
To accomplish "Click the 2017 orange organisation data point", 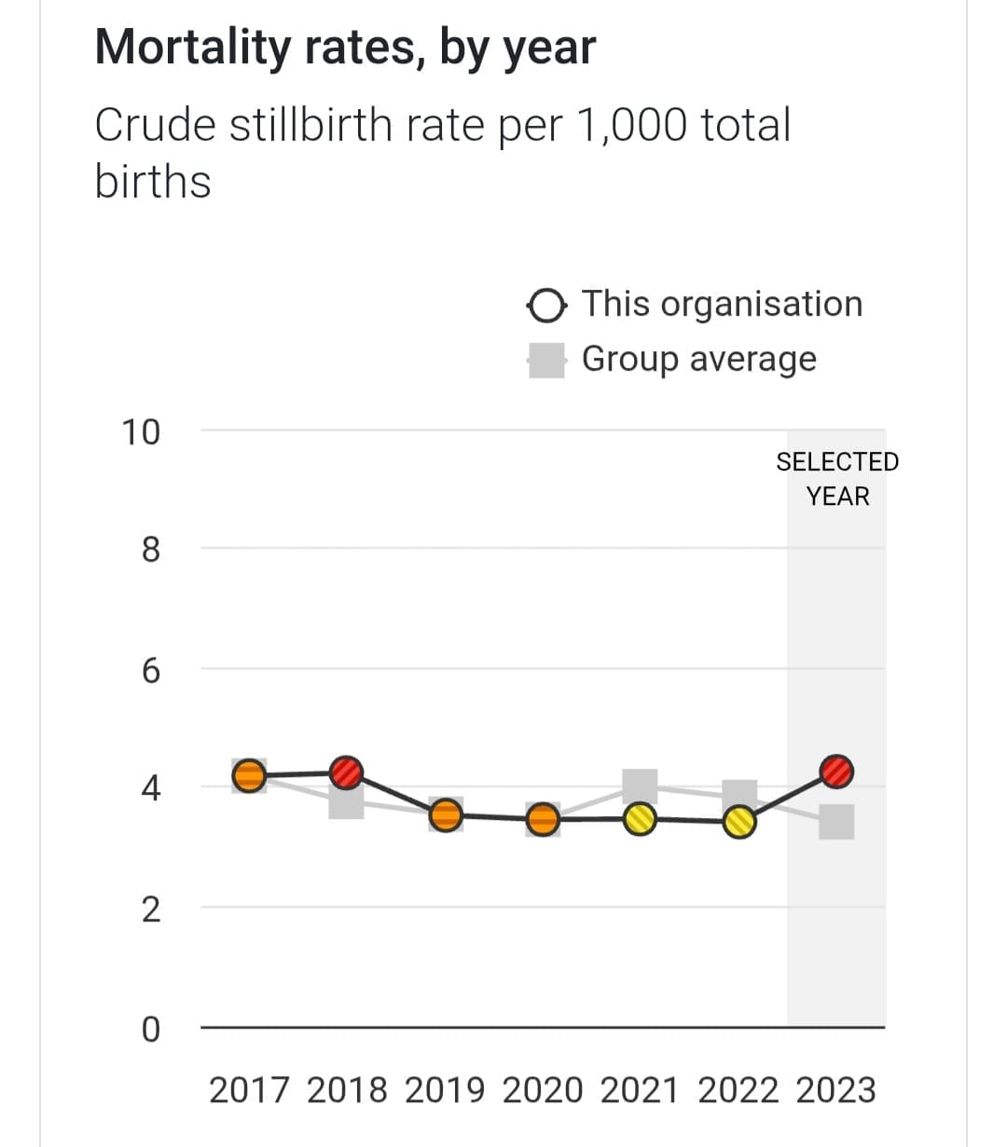I will (249, 775).
